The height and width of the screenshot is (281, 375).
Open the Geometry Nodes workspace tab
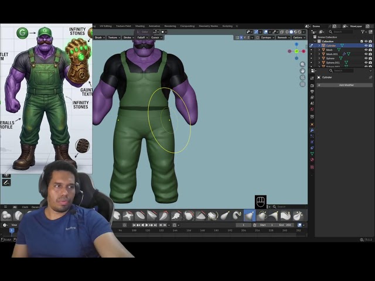click(209, 26)
